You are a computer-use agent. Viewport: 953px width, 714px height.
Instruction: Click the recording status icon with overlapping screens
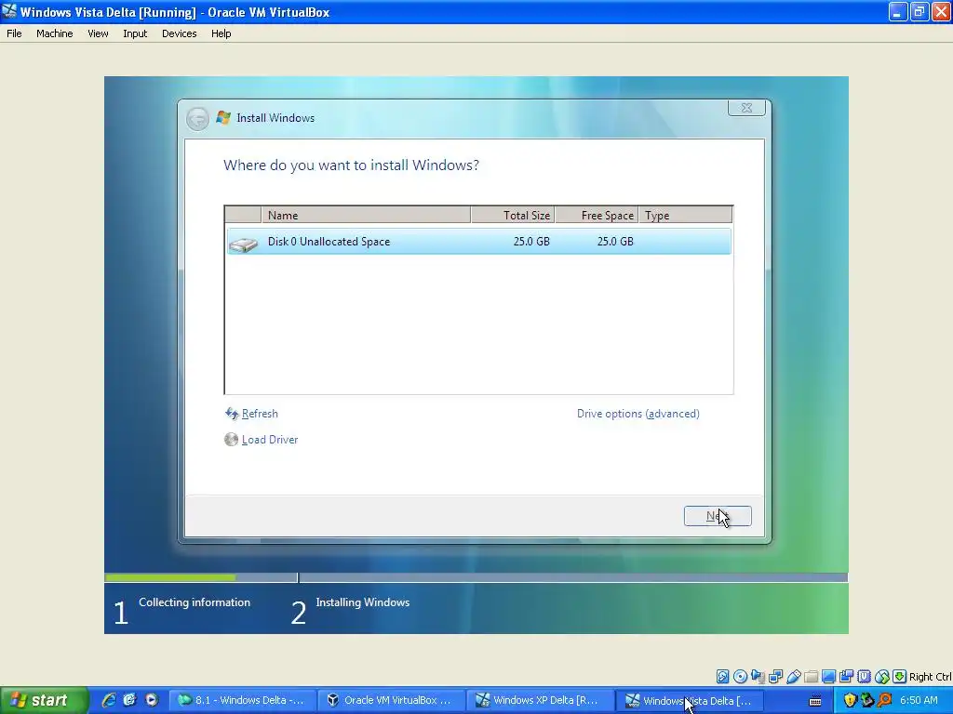pos(846,677)
